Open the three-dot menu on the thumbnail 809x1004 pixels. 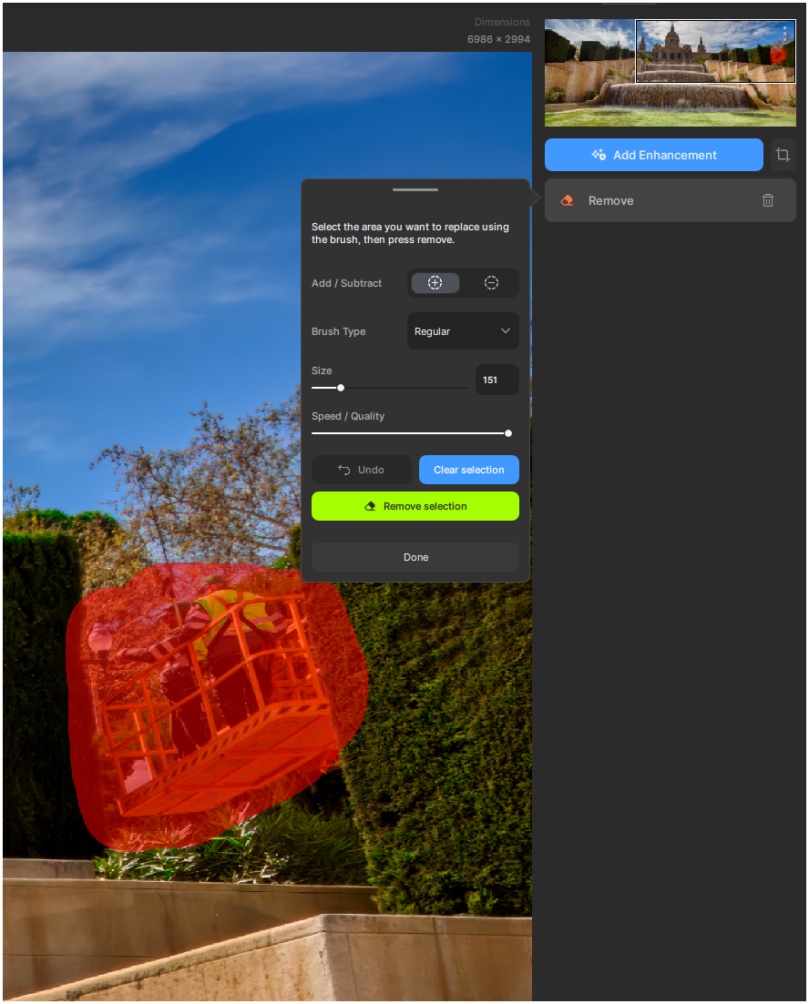784,32
